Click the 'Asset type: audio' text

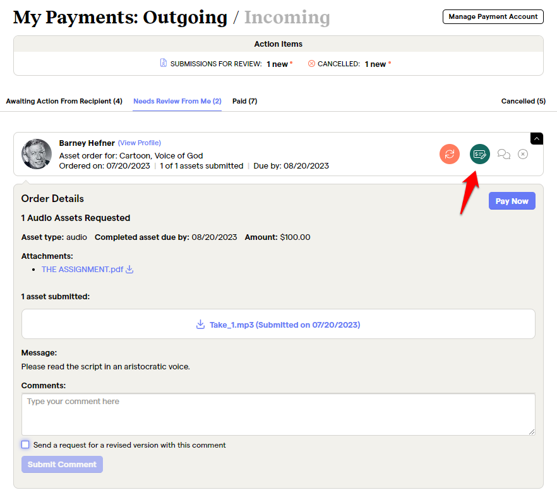54,237
